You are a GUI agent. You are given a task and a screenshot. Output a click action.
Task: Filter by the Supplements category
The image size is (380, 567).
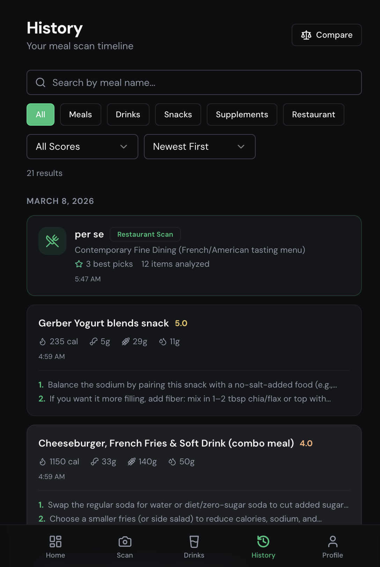[x=242, y=115]
